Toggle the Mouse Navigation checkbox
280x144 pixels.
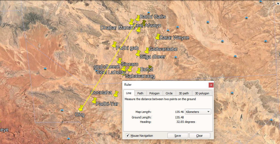click(x=128, y=136)
